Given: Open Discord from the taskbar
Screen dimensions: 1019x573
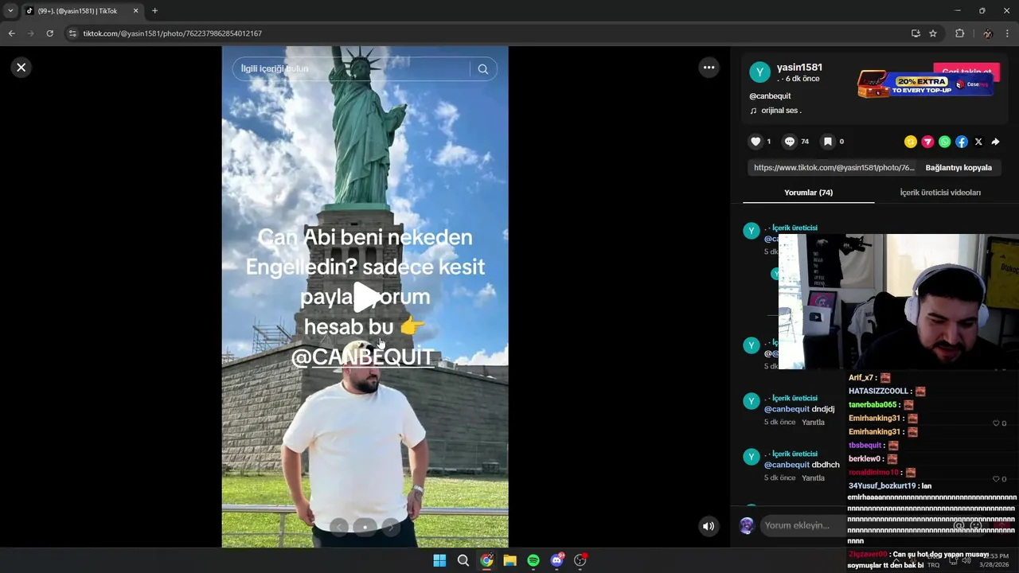Looking at the screenshot, I should coord(557,561).
